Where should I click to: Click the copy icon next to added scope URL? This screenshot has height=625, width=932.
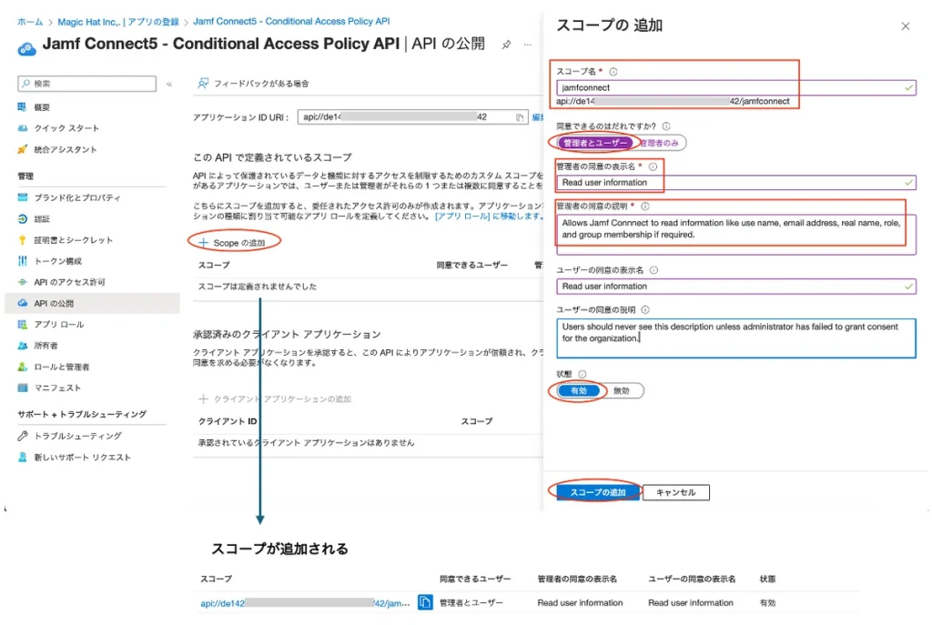pyautogui.click(x=425, y=602)
